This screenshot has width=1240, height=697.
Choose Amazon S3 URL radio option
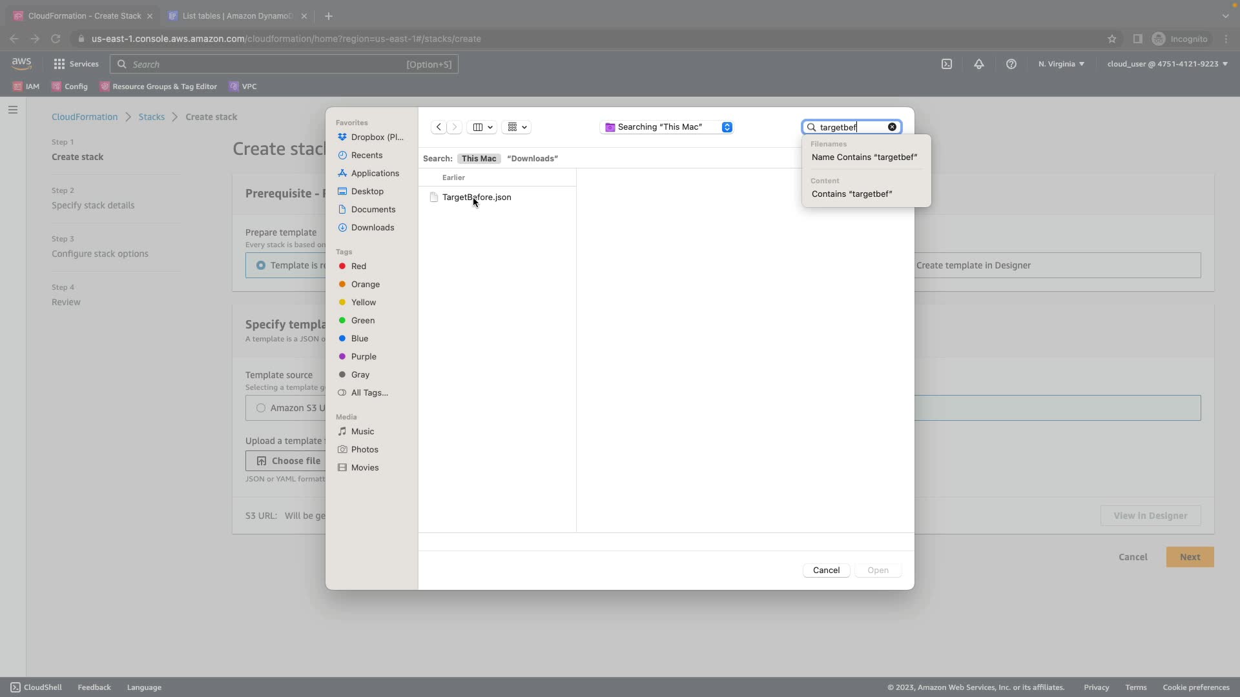(261, 408)
